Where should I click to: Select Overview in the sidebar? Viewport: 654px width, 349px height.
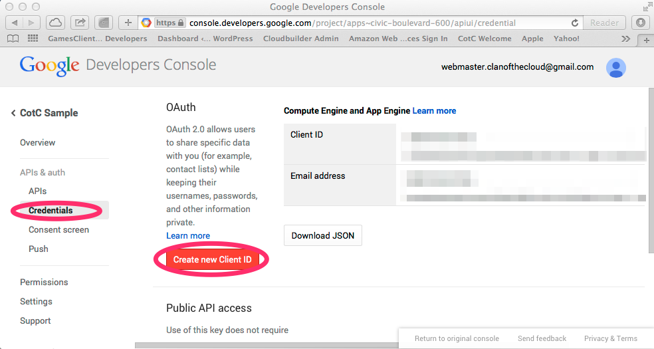coord(37,143)
